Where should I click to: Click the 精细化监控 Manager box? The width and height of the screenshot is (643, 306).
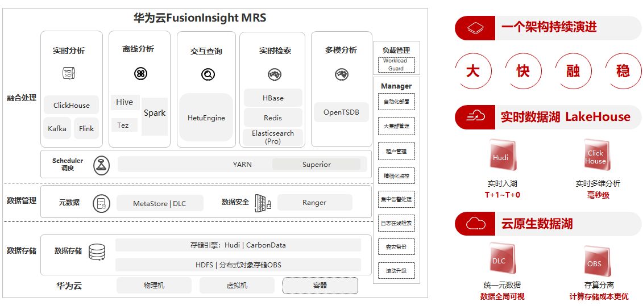pos(396,176)
